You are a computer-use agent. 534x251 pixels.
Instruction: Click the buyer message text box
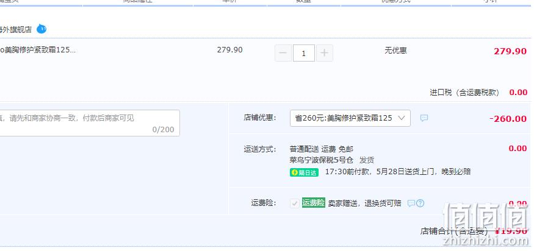coord(89,123)
